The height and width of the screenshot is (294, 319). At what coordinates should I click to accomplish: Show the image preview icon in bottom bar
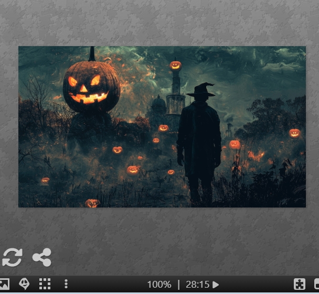(x=4, y=285)
